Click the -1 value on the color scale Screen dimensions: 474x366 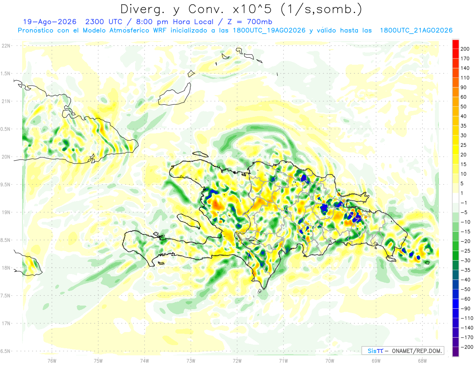pyautogui.click(x=464, y=203)
